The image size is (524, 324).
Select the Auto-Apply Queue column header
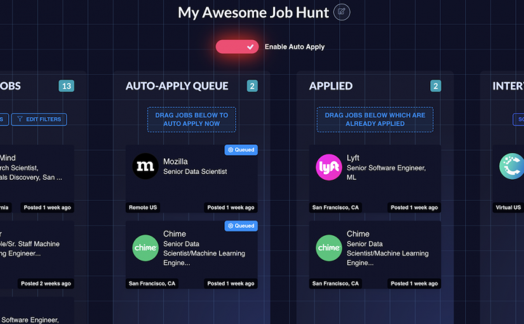pyautogui.click(x=177, y=86)
